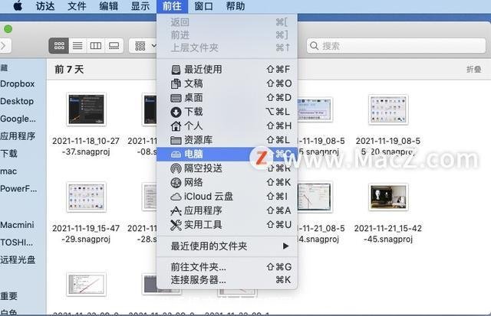
Task: Choose 网络 from the Go menu
Action: 227,182
